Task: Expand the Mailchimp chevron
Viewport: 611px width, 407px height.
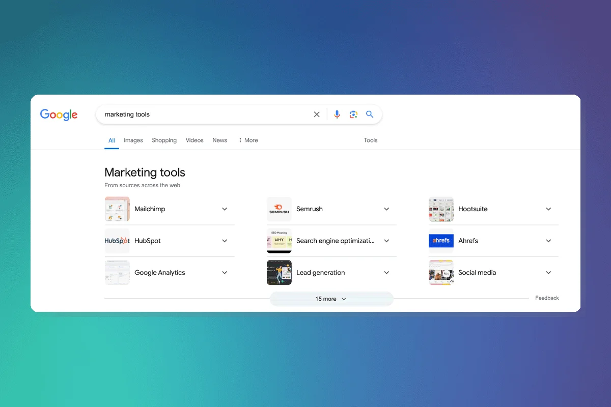Action: pos(225,209)
